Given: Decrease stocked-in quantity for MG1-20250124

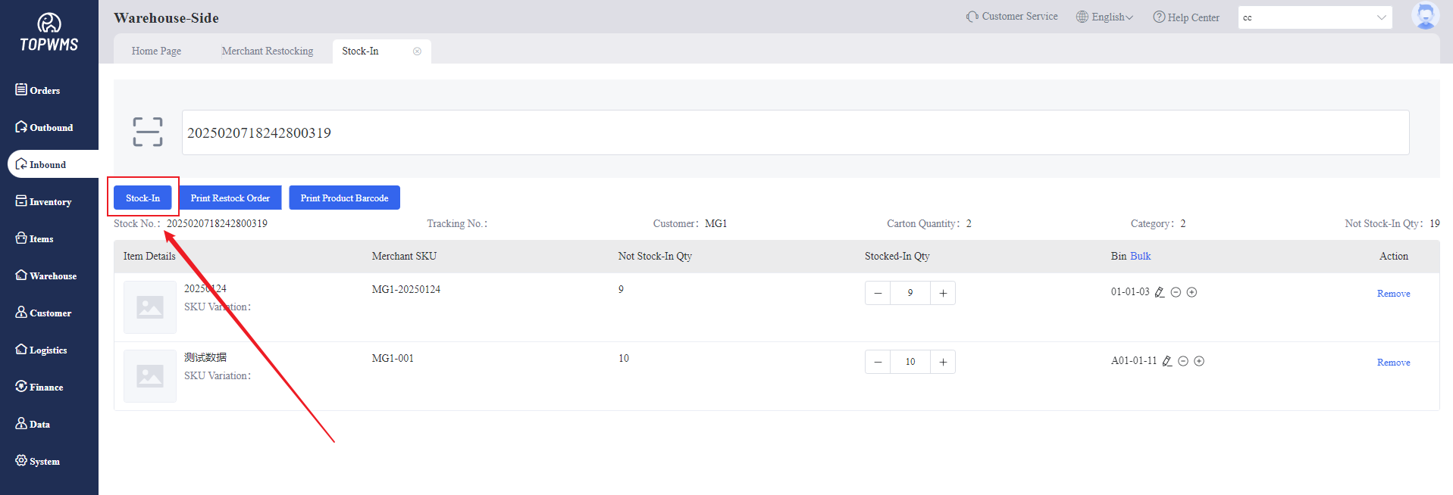Looking at the screenshot, I should click(x=878, y=293).
